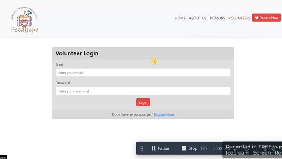This screenshot has width=282, height=159.
Task: Click "Don't have an account yet?" text
Action: pos(132,114)
